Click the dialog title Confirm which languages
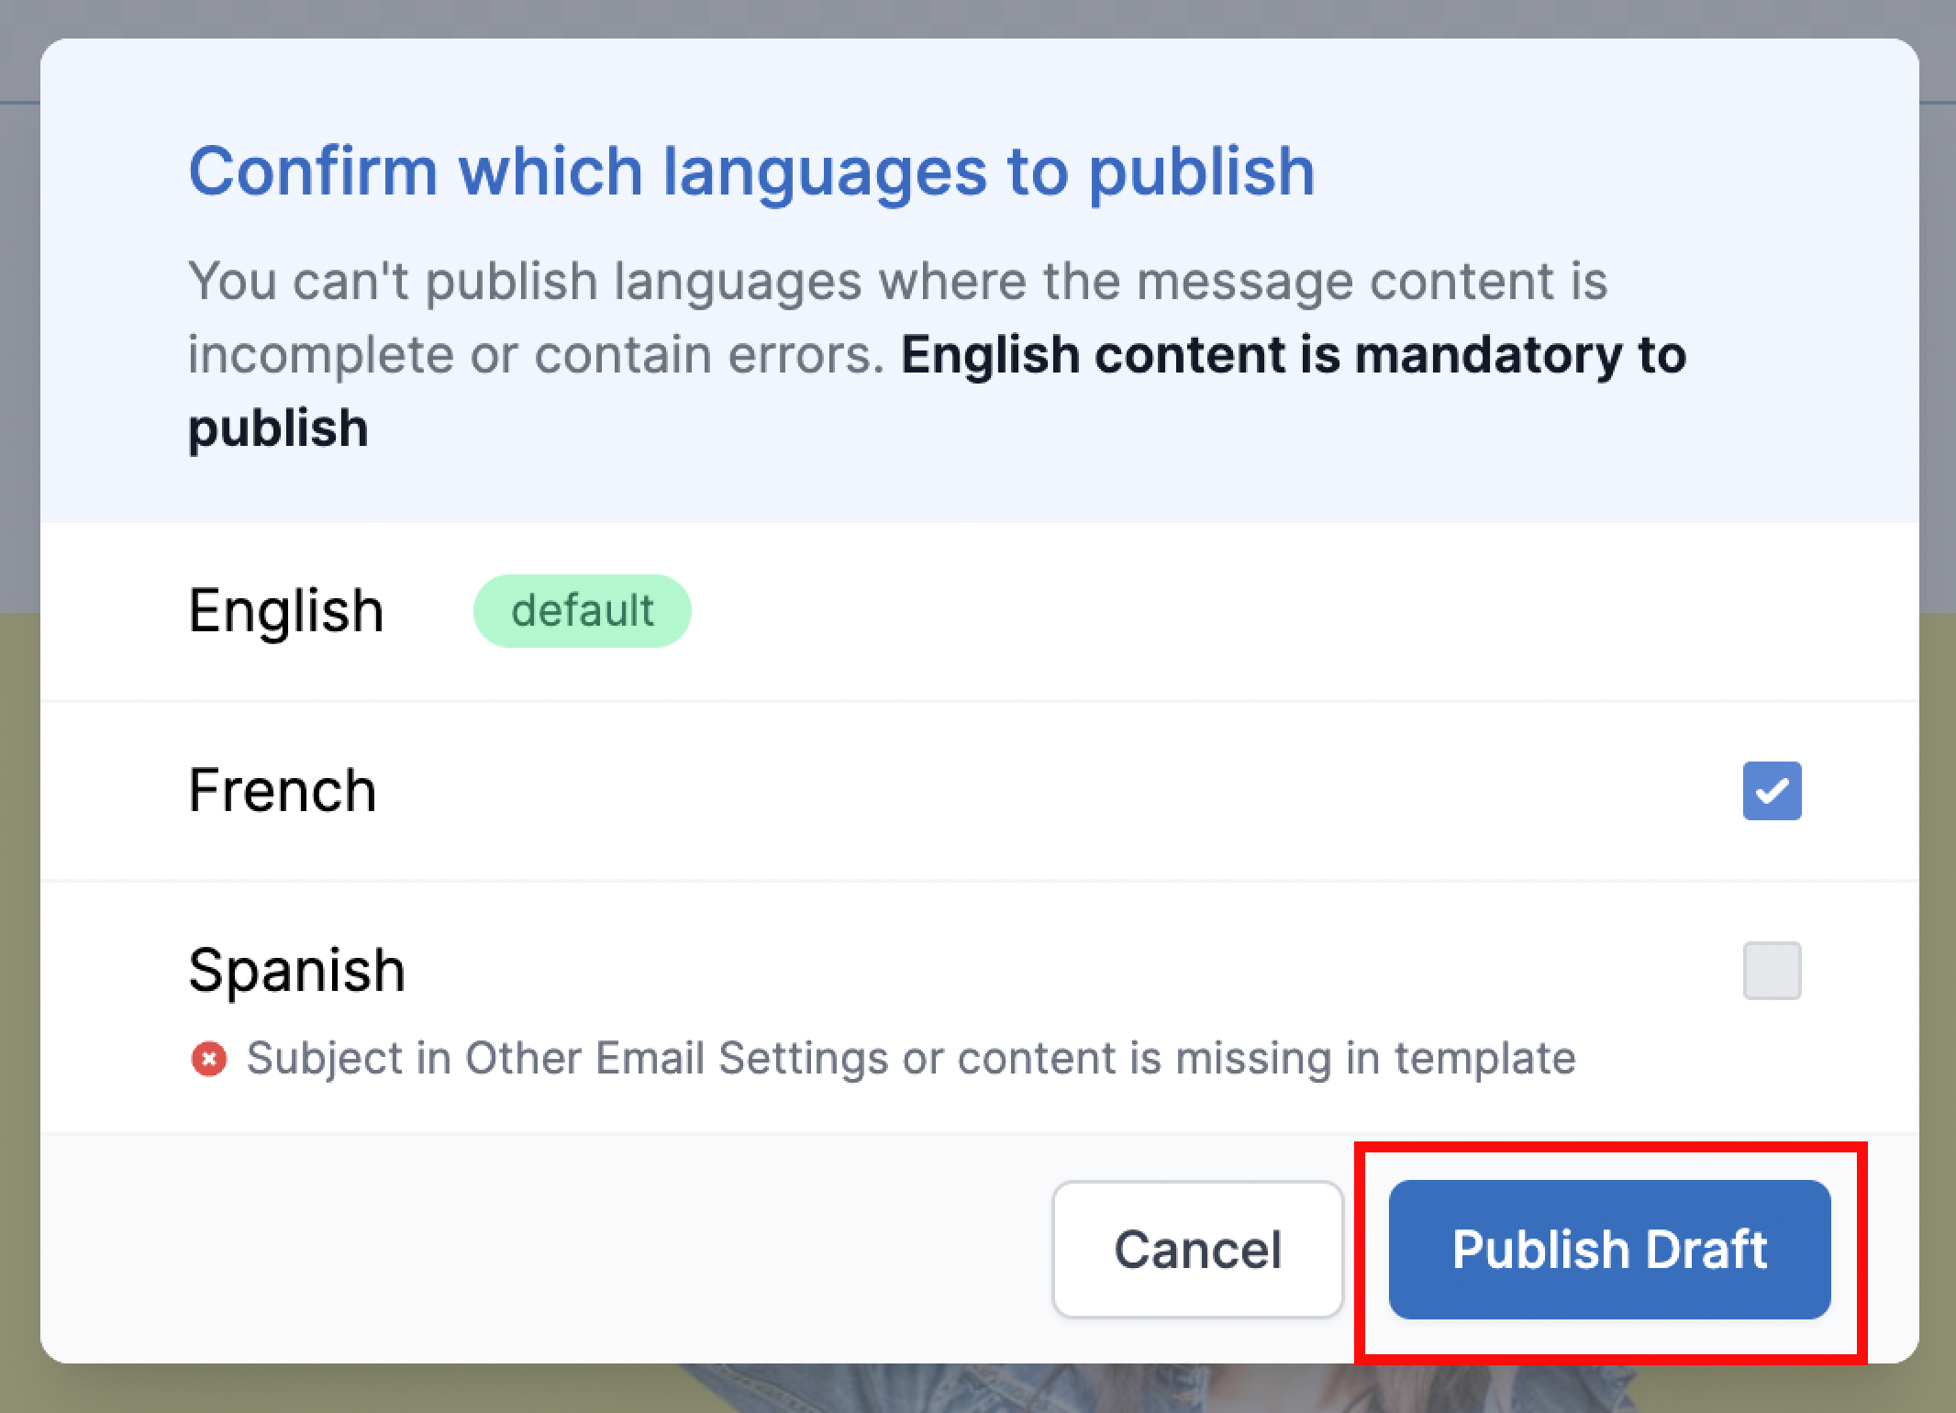The width and height of the screenshot is (1956, 1413). tap(750, 172)
